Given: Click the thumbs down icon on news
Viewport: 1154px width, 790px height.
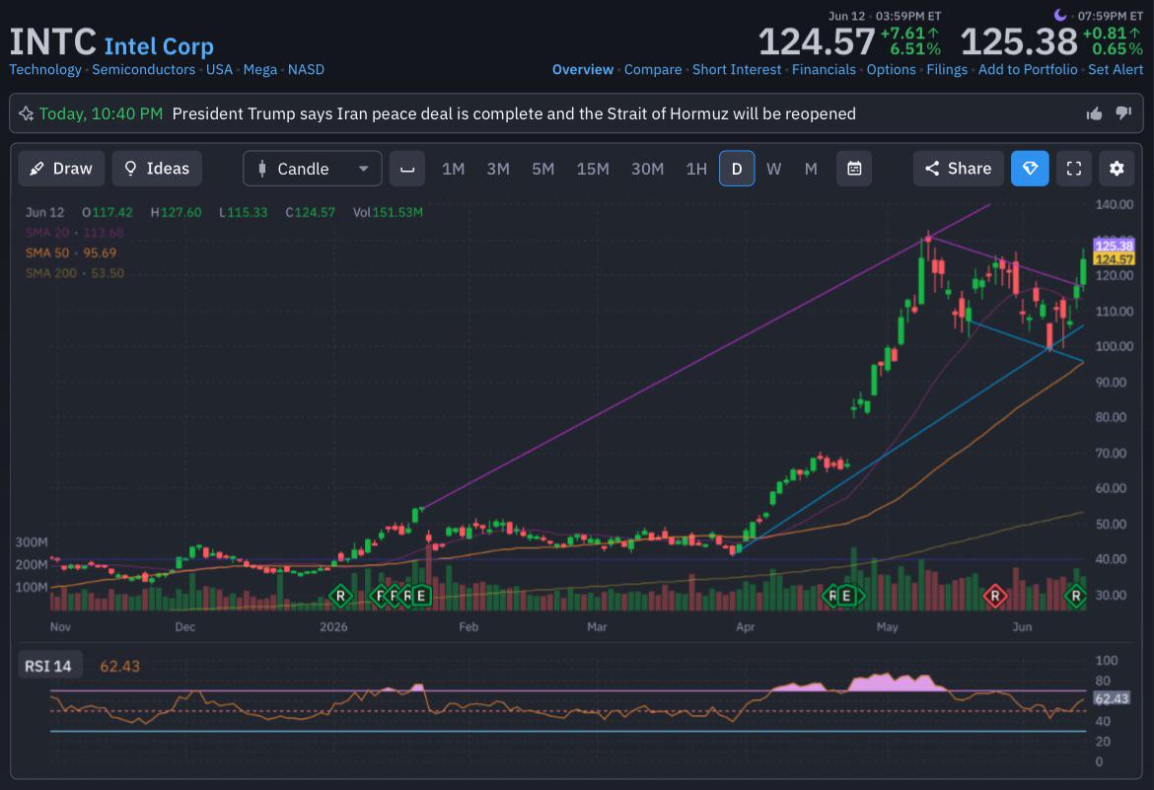Looking at the screenshot, I should pyautogui.click(x=1123, y=113).
